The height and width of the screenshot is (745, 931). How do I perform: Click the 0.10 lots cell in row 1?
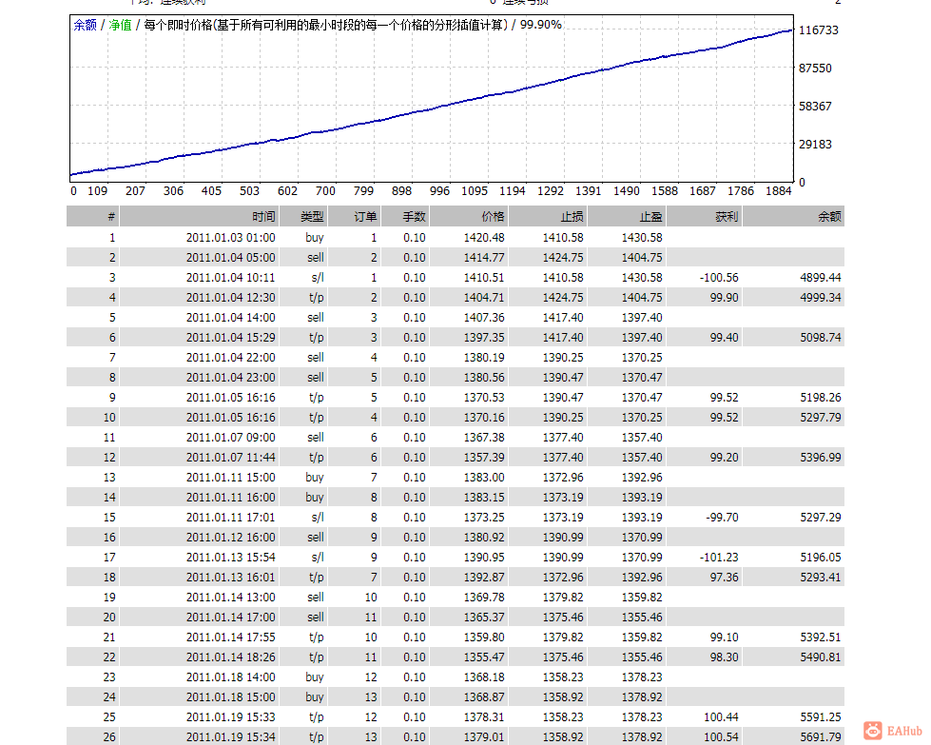click(415, 238)
